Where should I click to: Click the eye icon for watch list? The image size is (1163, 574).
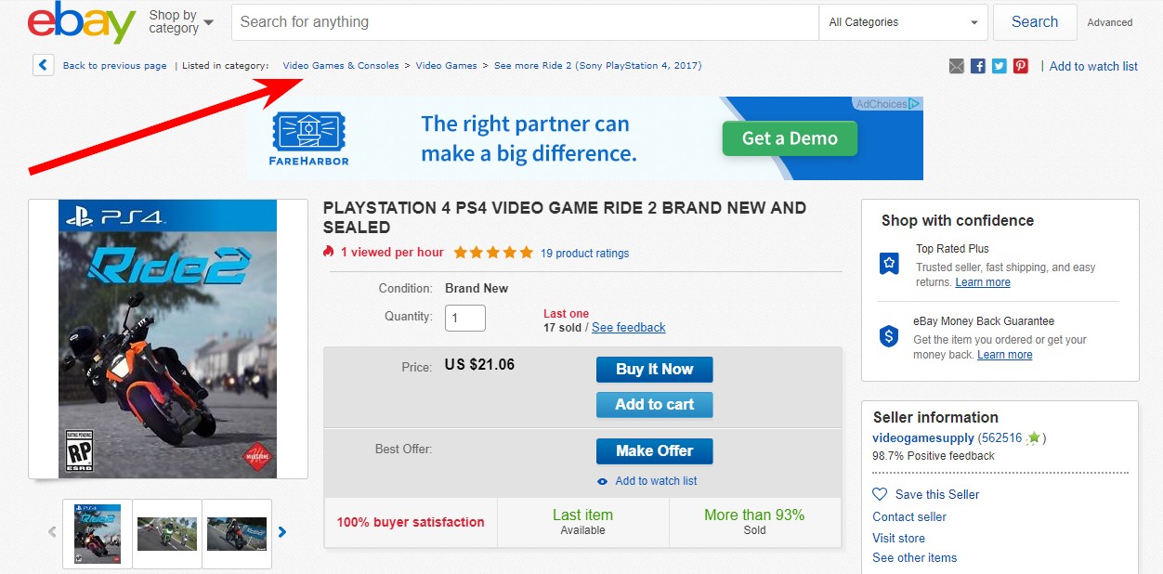tap(603, 481)
